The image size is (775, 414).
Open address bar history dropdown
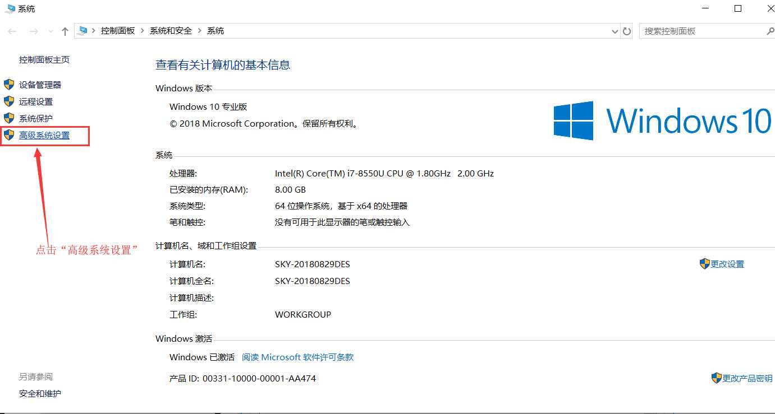pos(615,31)
